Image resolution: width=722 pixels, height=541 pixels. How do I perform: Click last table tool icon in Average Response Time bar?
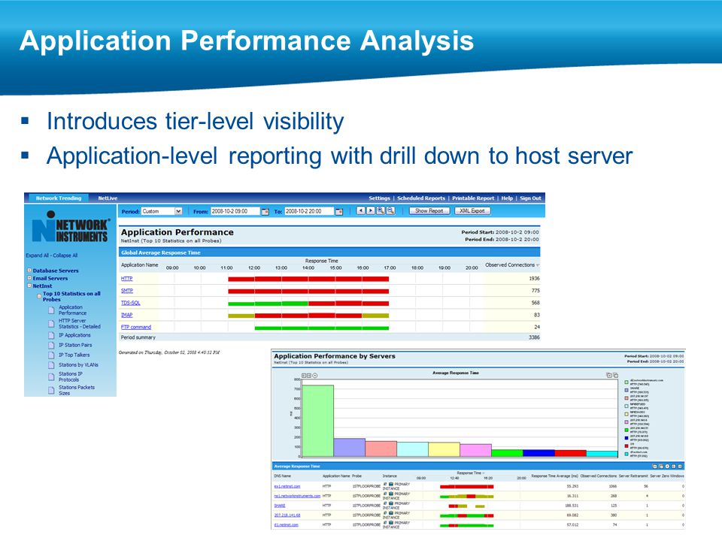tap(680, 467)
